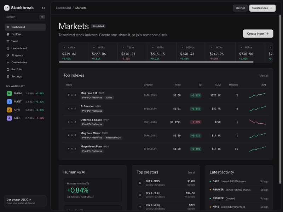
Task: Click the Devnet button in the header
Action: [x=240, y=8]
